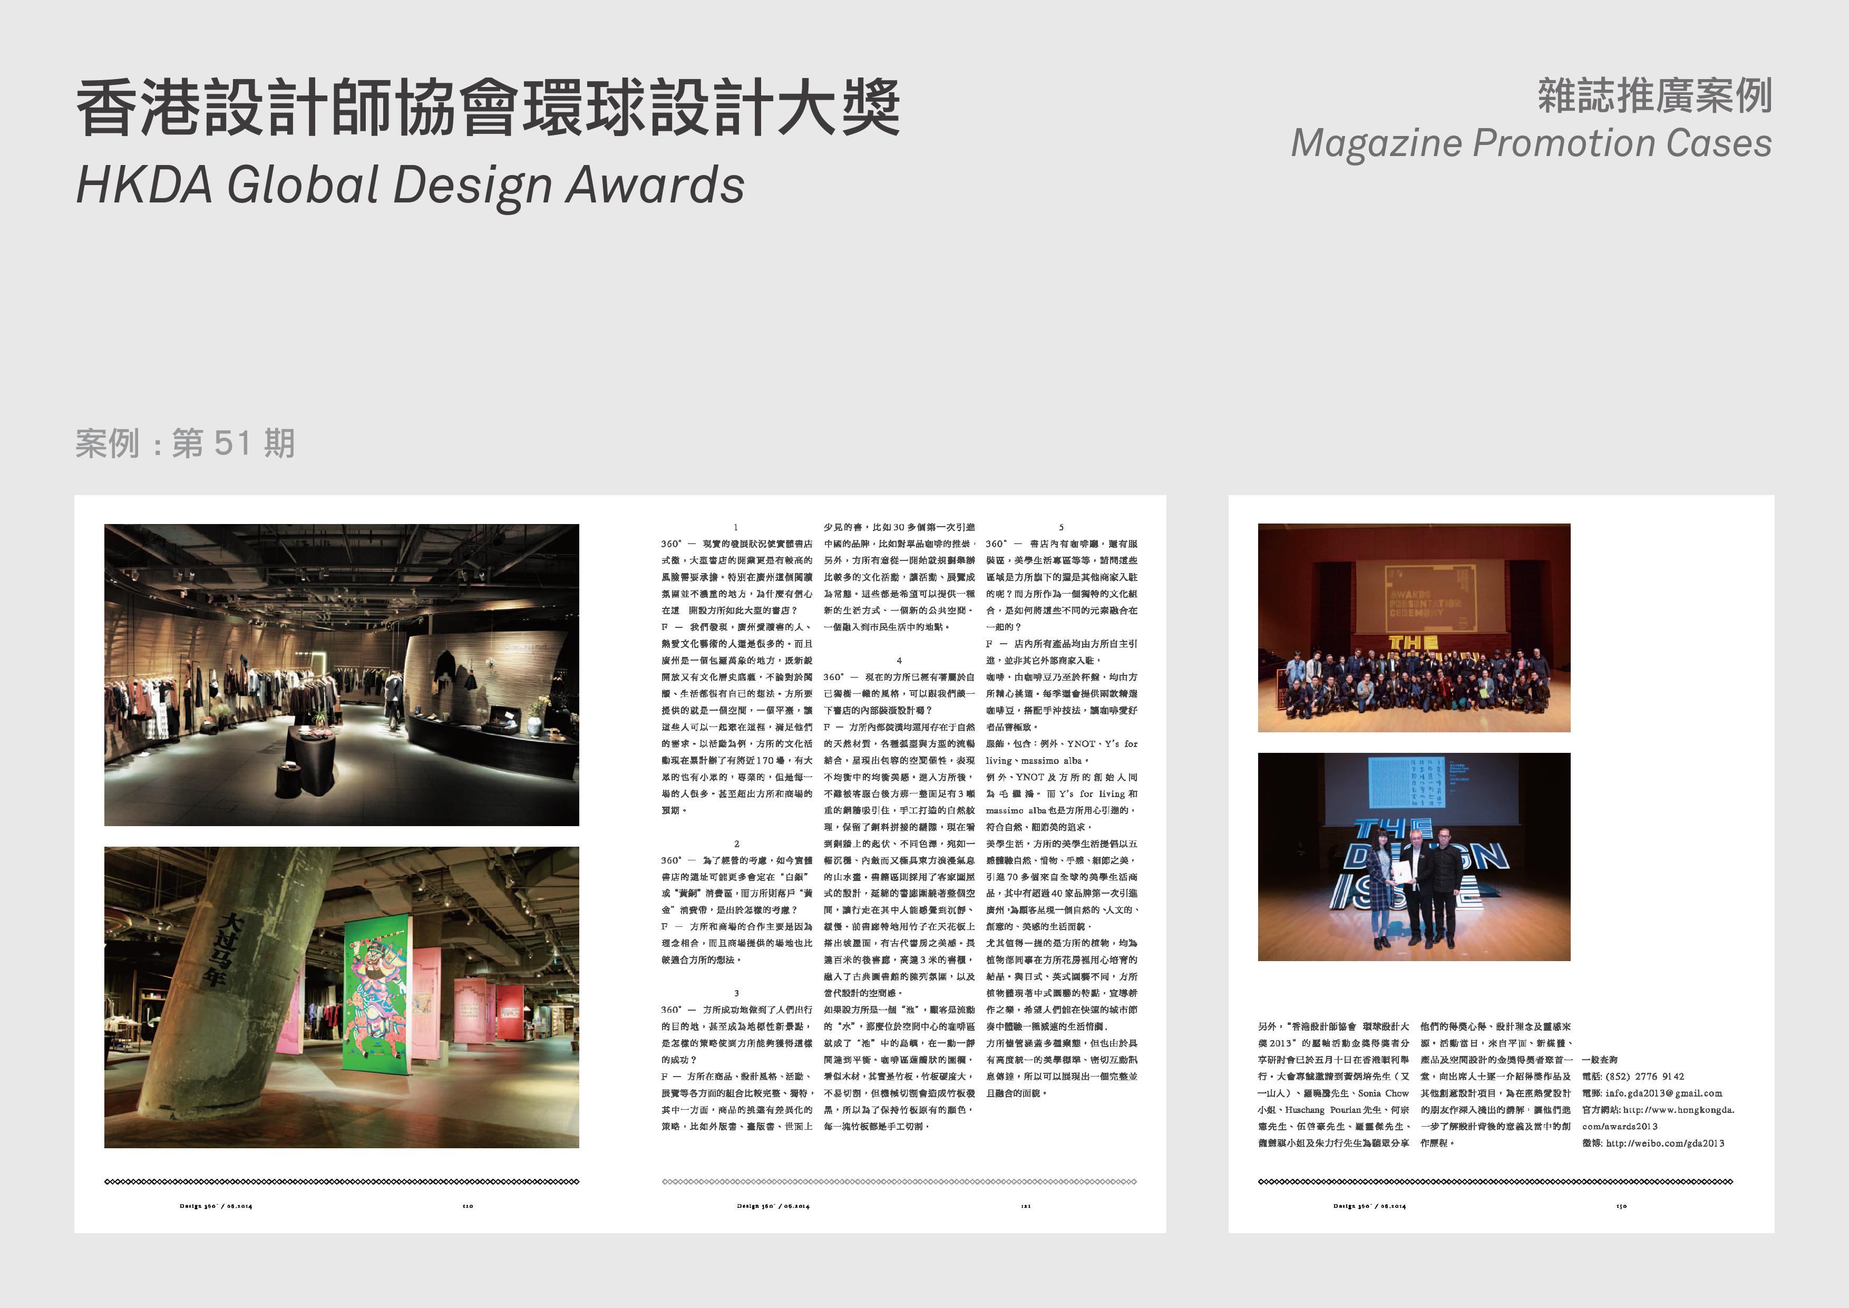Open the weibo.com/gda2013 link
1849x1308 pixels.
point(1666,1143)
